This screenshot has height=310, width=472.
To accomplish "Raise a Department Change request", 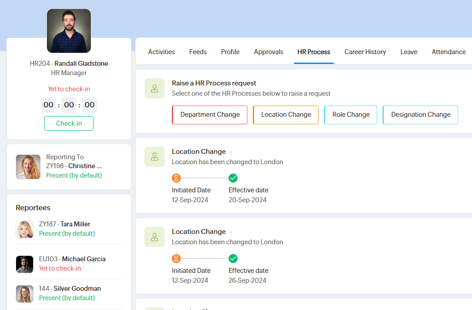I will pyautogui.click(x=209, y=115).
